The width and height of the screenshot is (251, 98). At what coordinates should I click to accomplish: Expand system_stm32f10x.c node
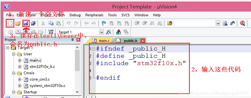click(x=20, y=86)
